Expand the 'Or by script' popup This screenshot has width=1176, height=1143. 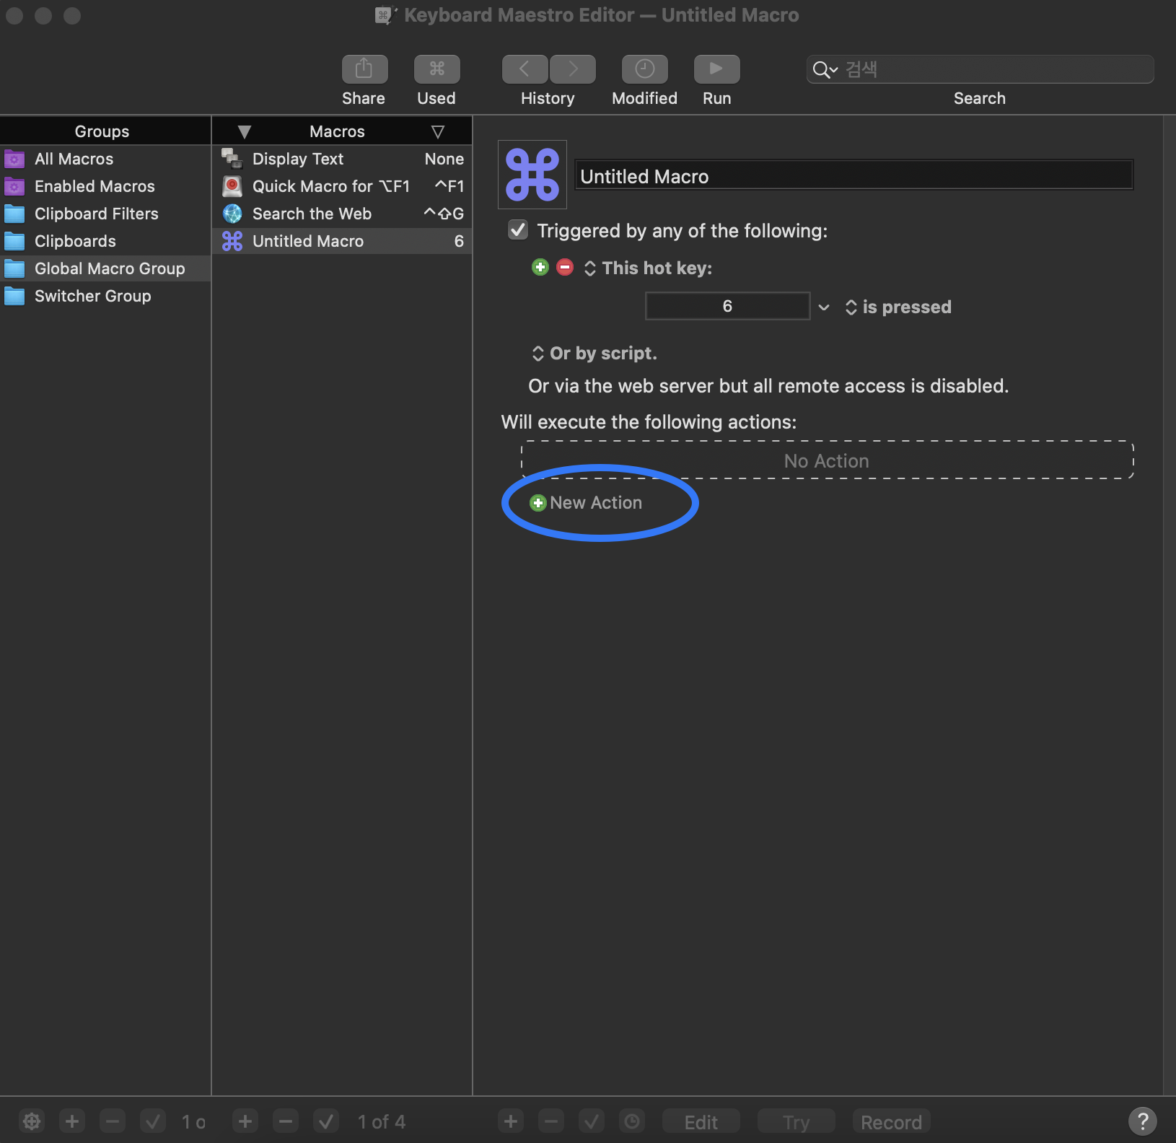pyautogui.click(x=594, y=354)
